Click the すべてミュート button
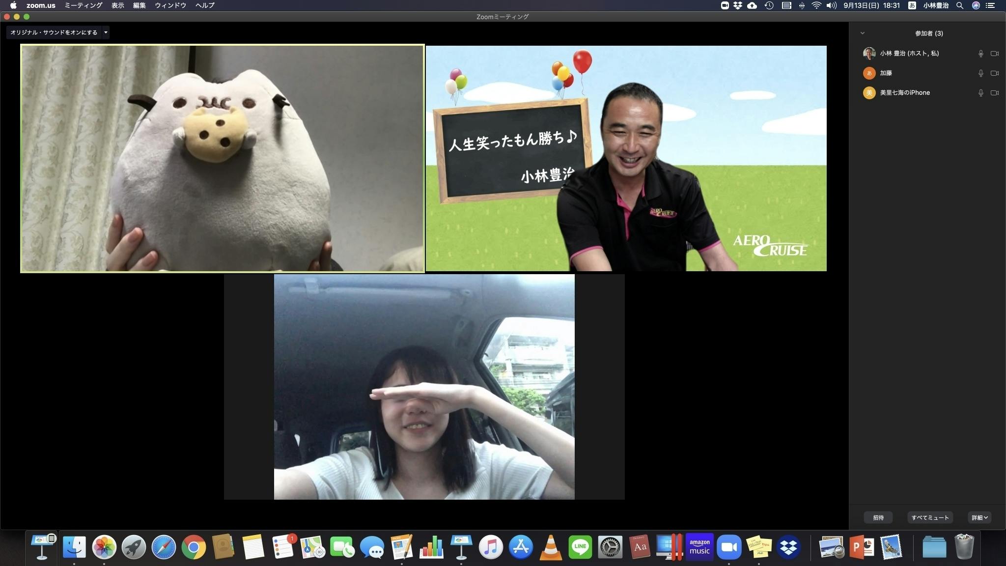The width and height of the screenshot is (1006, 566). pyautogui.click(x=930, y=517)
